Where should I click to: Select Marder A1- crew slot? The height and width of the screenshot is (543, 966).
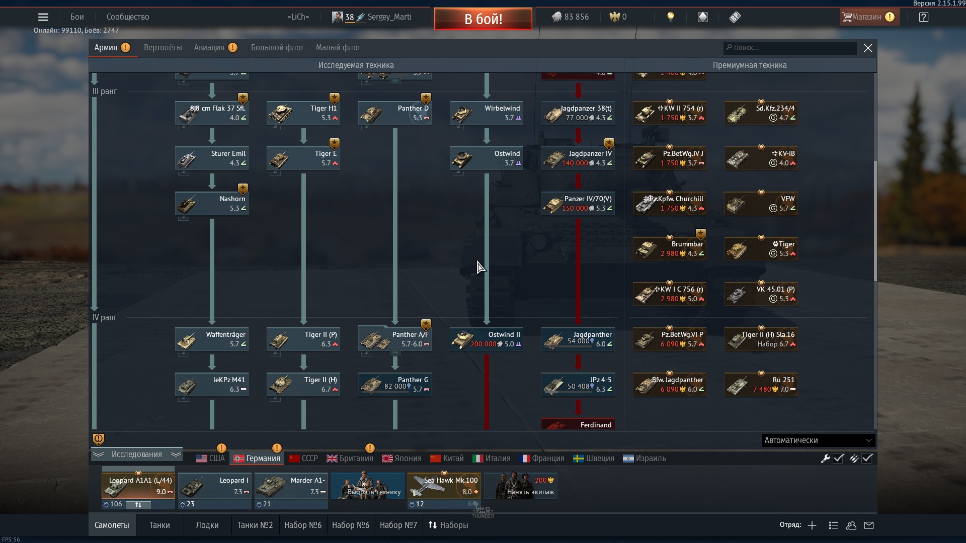pos(291,486)
